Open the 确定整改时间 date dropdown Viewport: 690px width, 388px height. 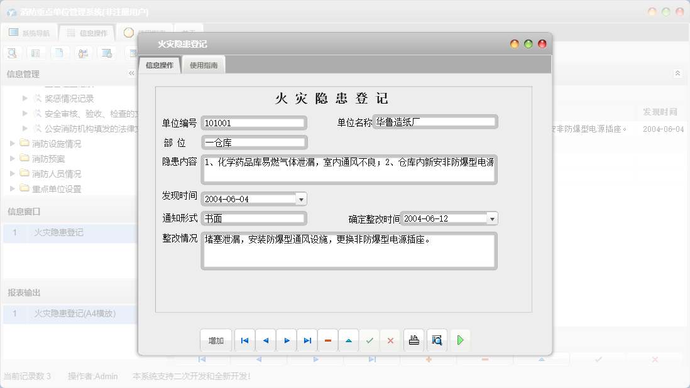click(x=491, y=218)
